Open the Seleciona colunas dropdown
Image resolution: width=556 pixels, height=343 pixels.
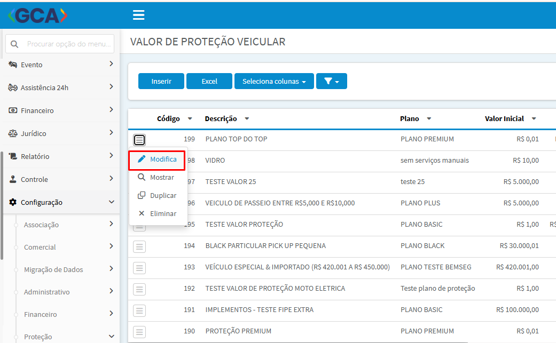[274, 81]
